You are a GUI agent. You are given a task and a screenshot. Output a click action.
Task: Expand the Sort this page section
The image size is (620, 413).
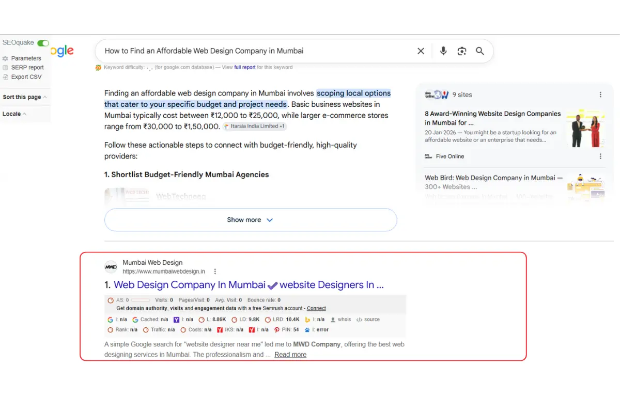[x=25, y=97]
